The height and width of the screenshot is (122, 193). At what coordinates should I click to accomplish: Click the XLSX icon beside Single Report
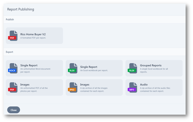(x=73, y=68)
